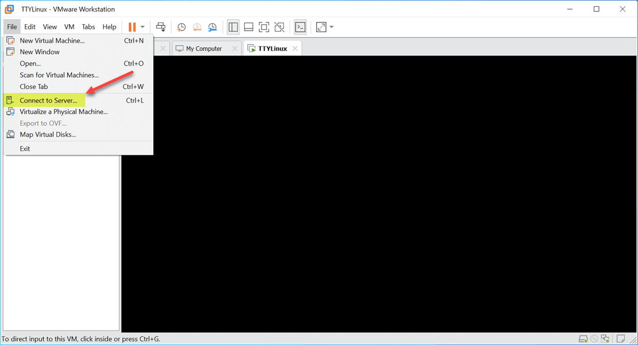Select New Window in the File menu
The image size is (638, 345).
point(78,52)
